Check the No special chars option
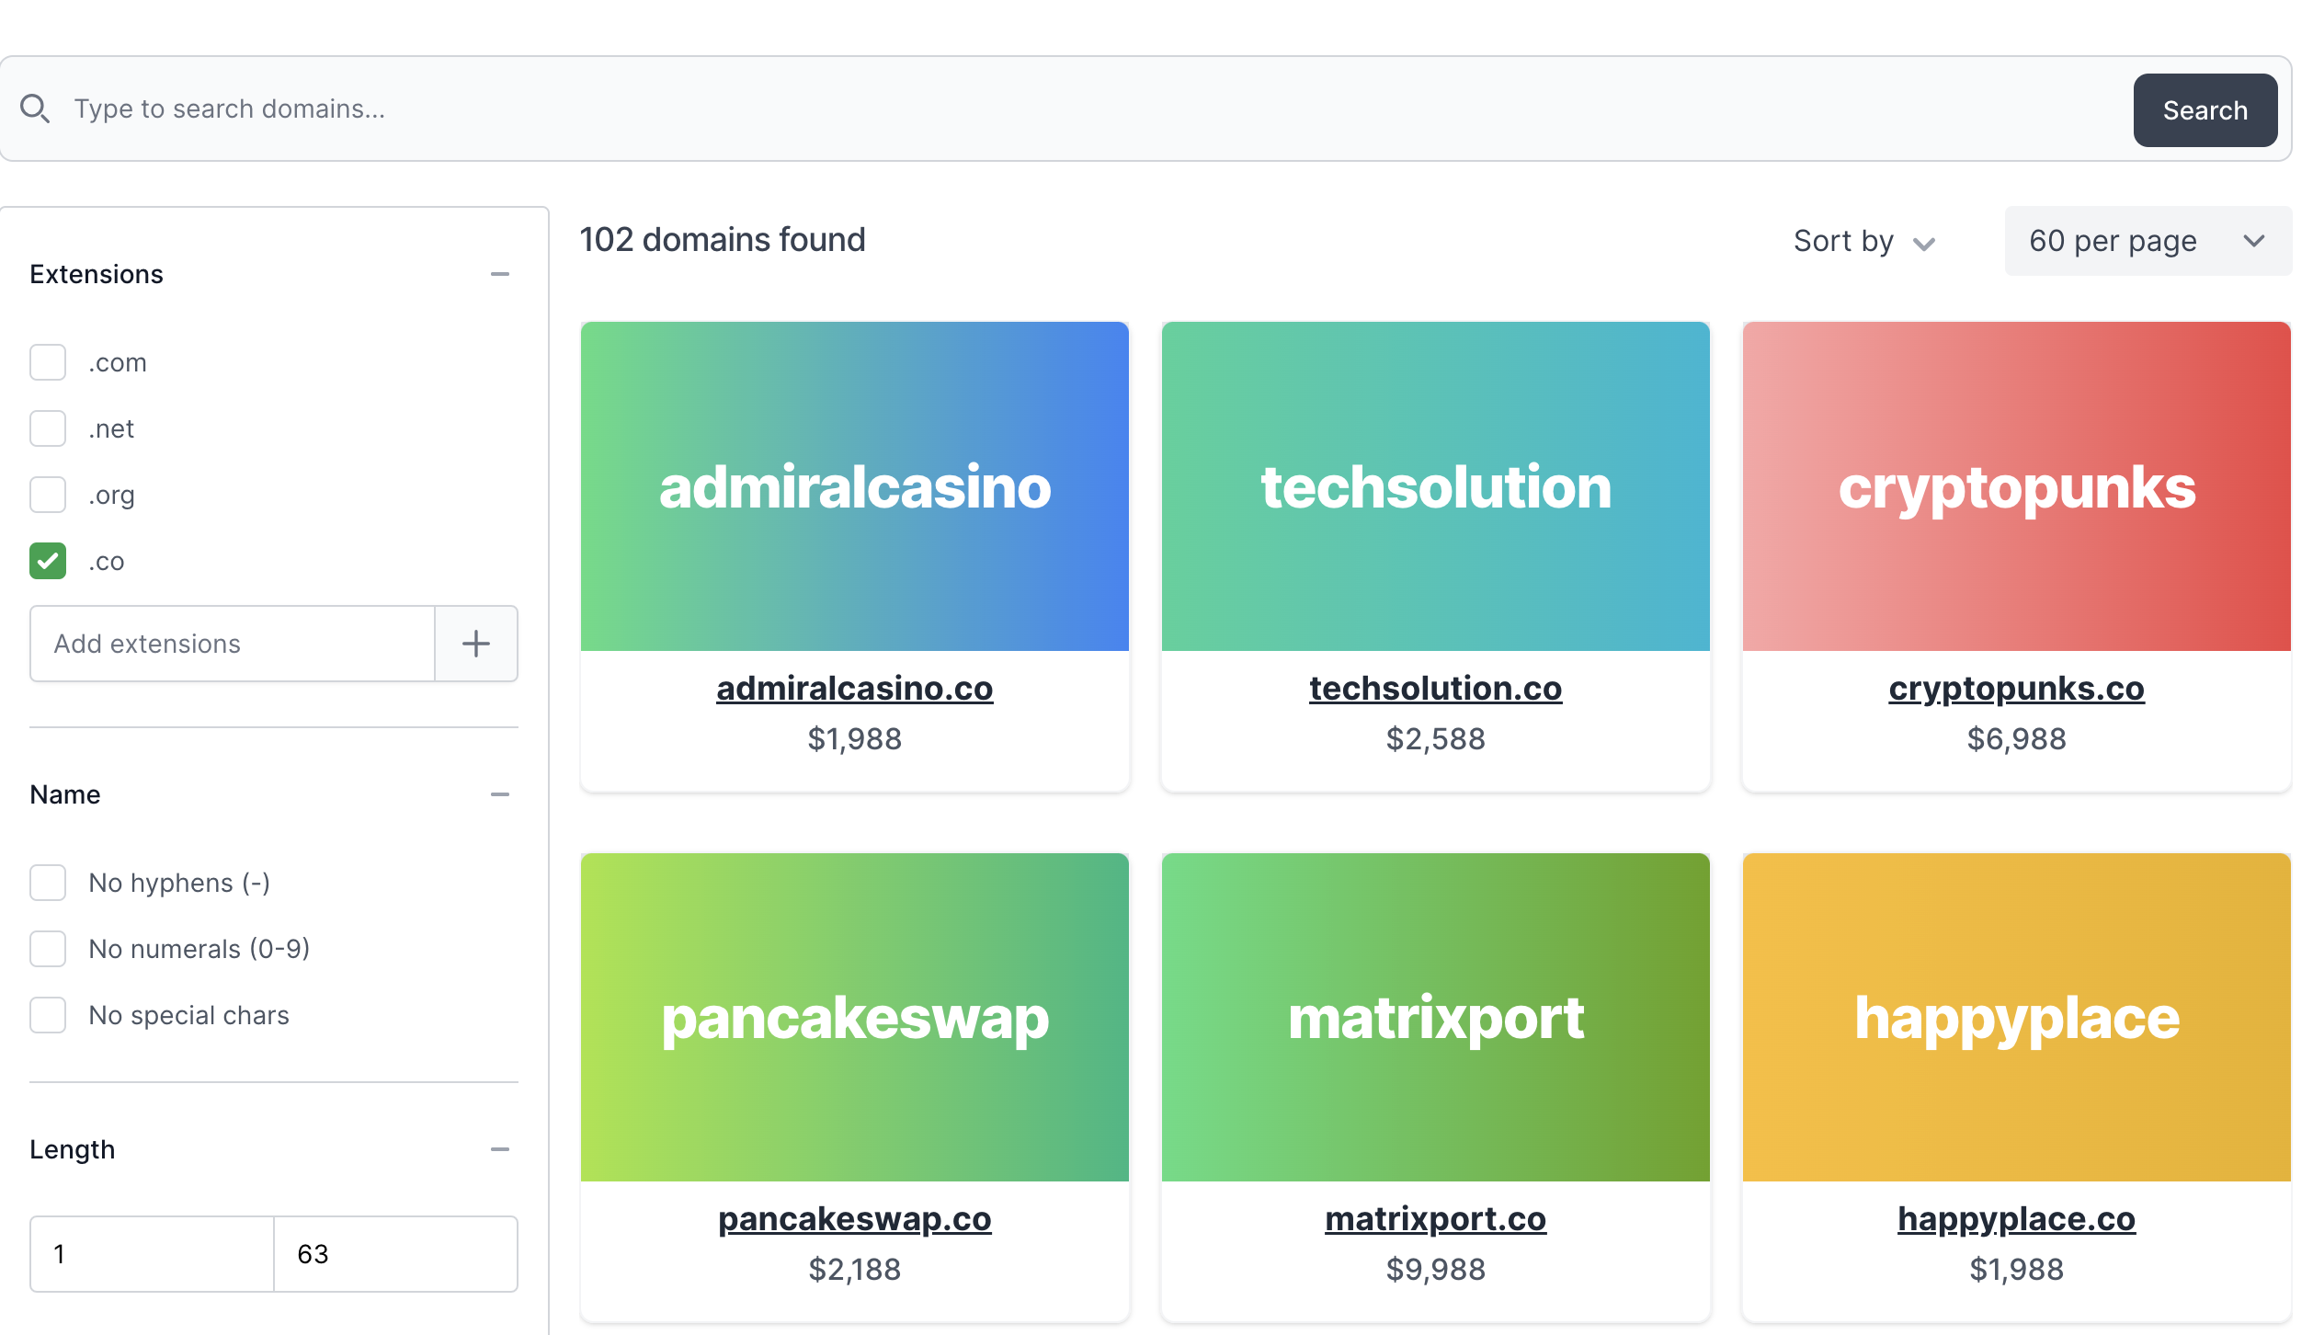 (x=48, y=1015)
